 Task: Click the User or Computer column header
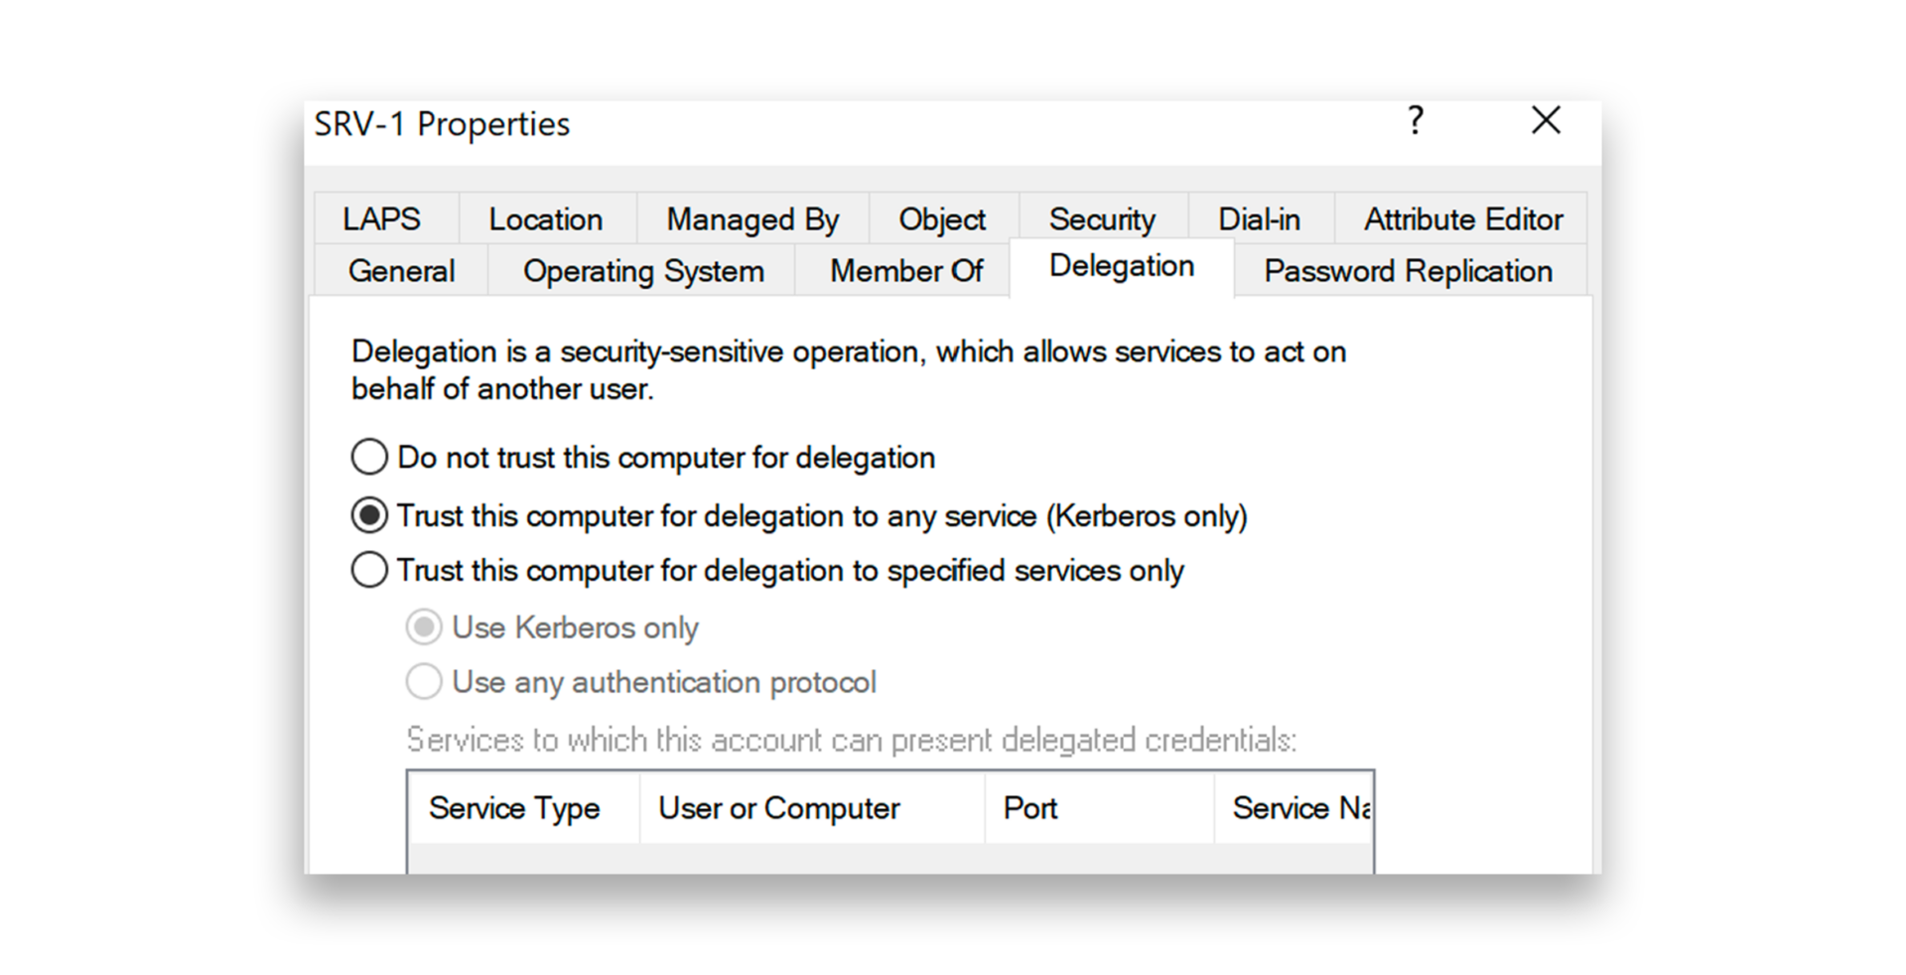pos(779,808)
